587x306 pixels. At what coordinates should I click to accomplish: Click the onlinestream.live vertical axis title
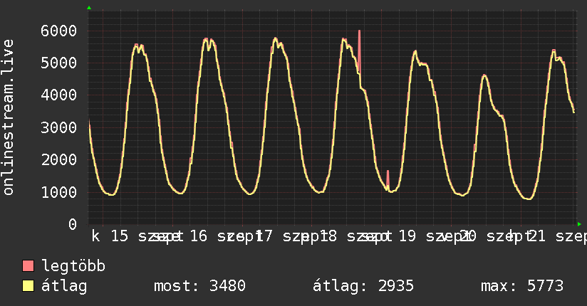click(9, 117)
